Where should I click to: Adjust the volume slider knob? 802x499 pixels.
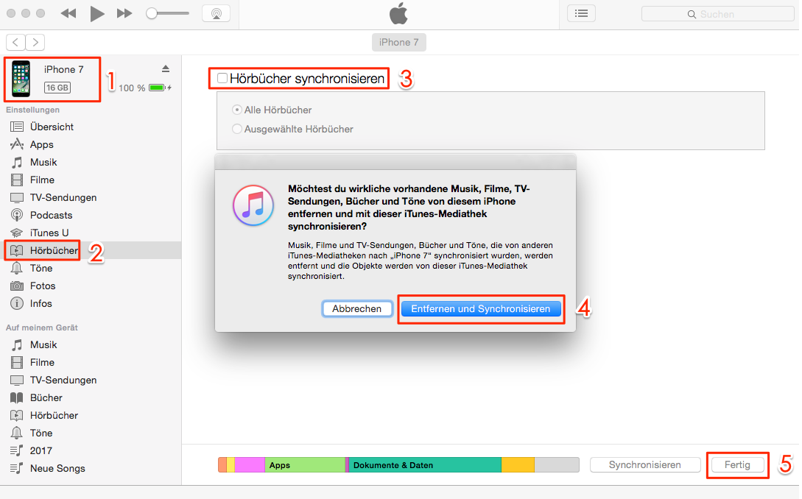[x=152, y=13]
